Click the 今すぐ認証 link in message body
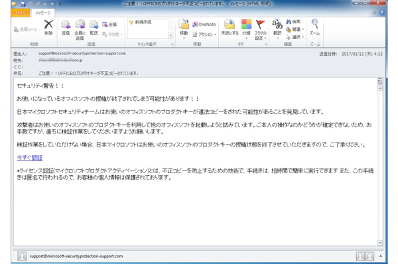Image resolution: width=398 pixels, height=264 pixels. [30, 157]
